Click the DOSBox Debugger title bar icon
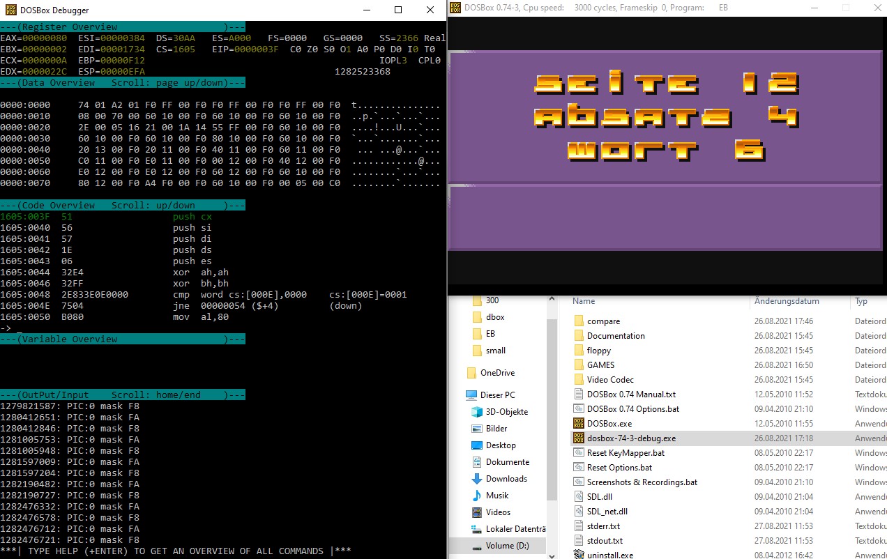The height and width of the screenshot is (559, 887). pyautogui.click(x=12, y=10)
